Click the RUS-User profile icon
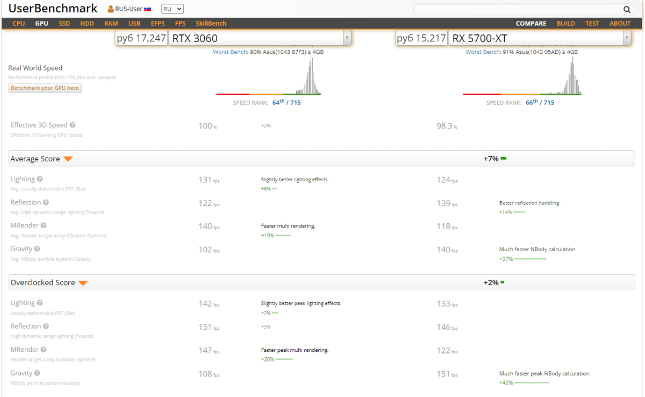The width and height of the screenshot is (645, 397). (x=111, y=9)
